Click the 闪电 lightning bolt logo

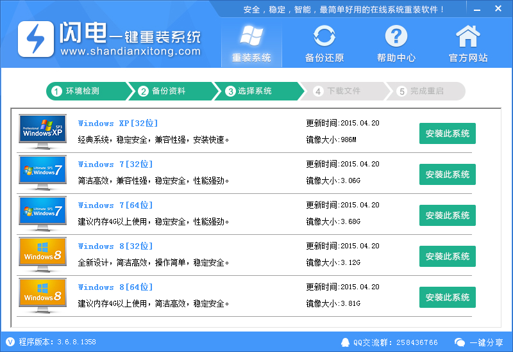[36, 40]
